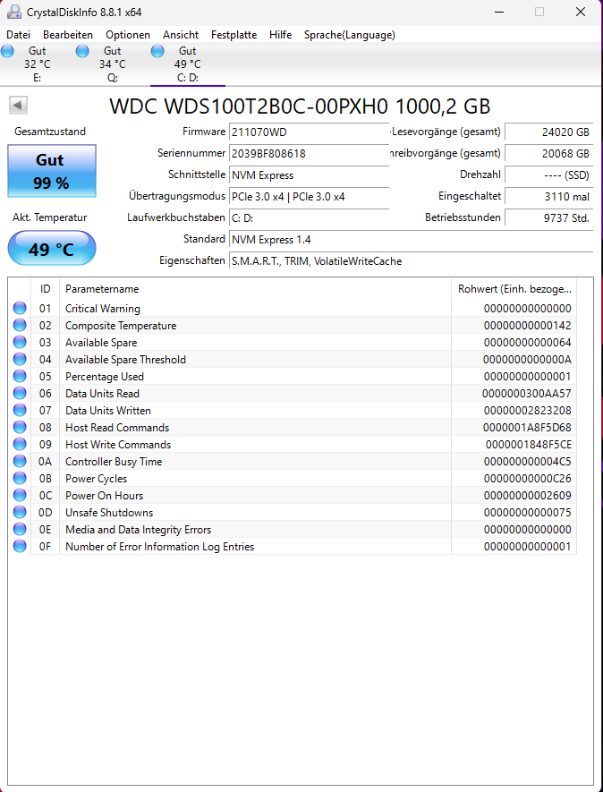Click the Akt. Temperatur label

(50, 217)
